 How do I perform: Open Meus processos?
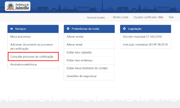tap(33, 37)
